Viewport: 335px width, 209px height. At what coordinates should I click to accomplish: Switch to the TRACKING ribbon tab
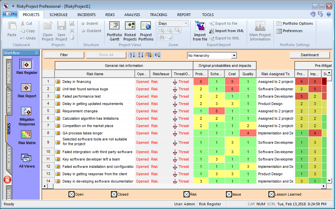[158, 15]
